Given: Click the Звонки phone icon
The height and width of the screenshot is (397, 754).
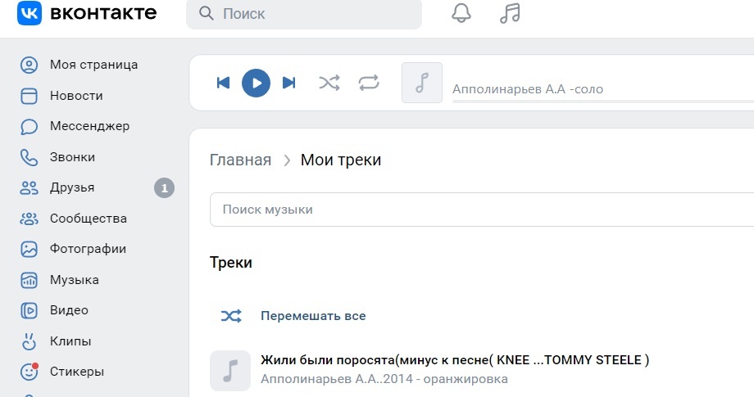Looking at the screenshot, I should point(29,157).
